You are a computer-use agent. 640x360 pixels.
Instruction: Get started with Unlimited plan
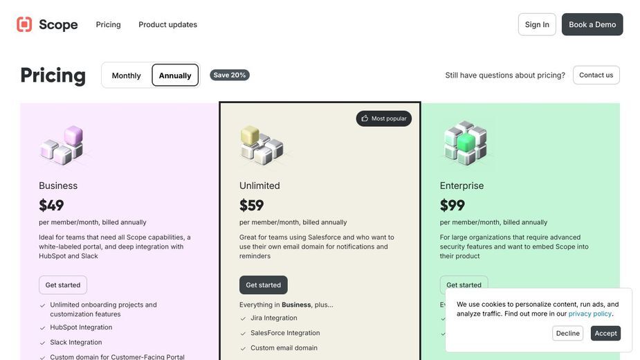(x=264, y=285)
